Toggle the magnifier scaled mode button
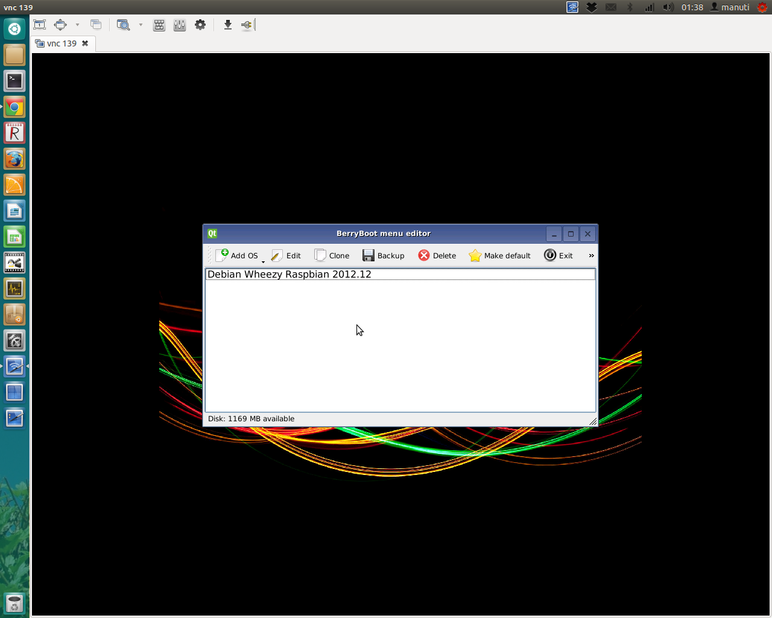The image size is (772, 618). [x=123, y=25]
